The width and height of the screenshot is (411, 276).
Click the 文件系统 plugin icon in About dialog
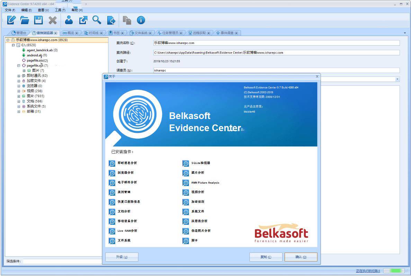112,241
